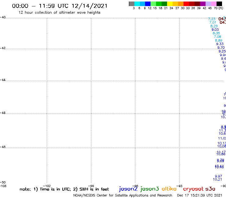Click the latitude label -42

tap(3, 48)
